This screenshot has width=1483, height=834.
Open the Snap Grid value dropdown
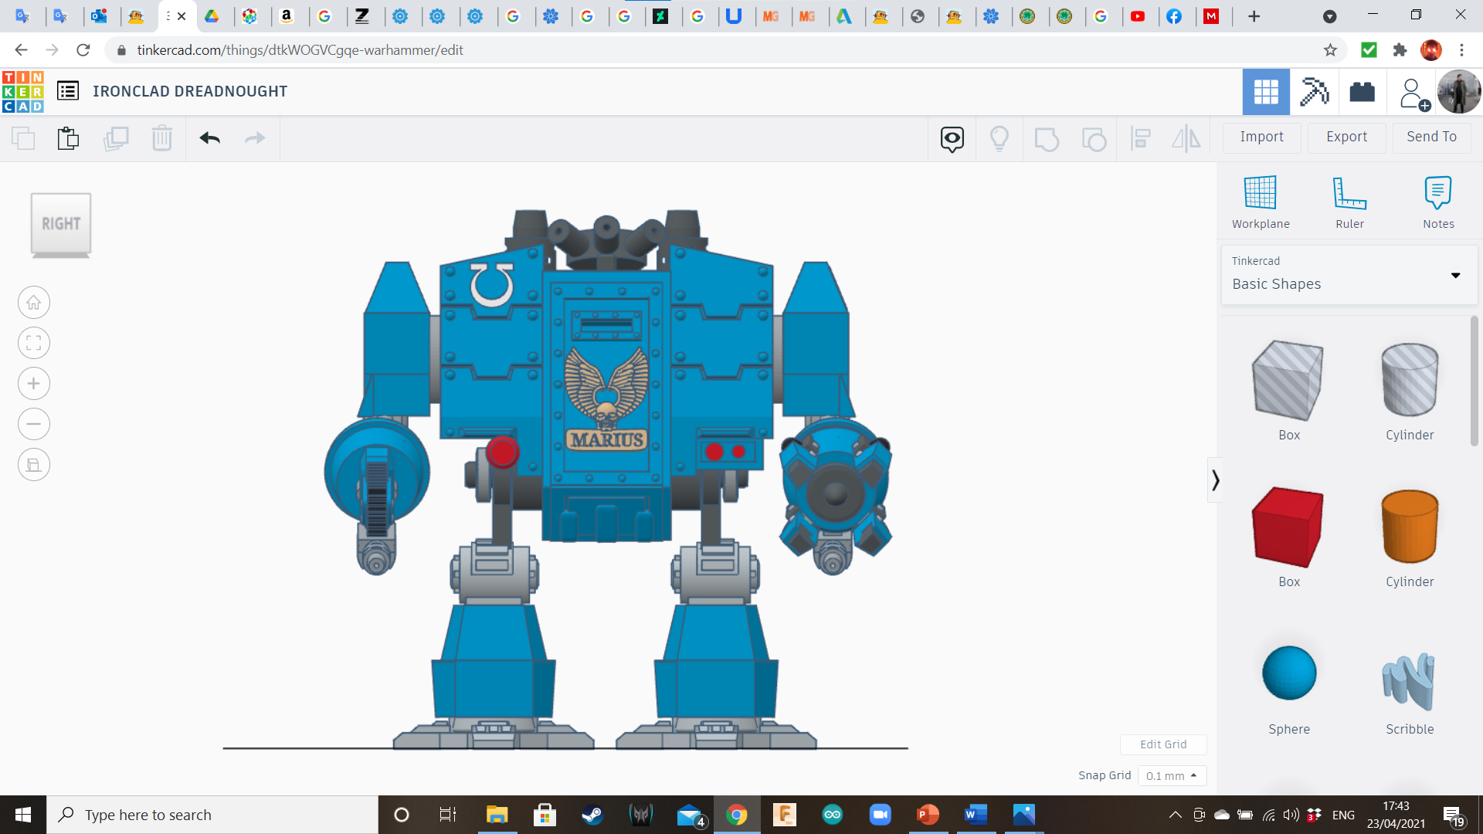[x=1172, y=775]
